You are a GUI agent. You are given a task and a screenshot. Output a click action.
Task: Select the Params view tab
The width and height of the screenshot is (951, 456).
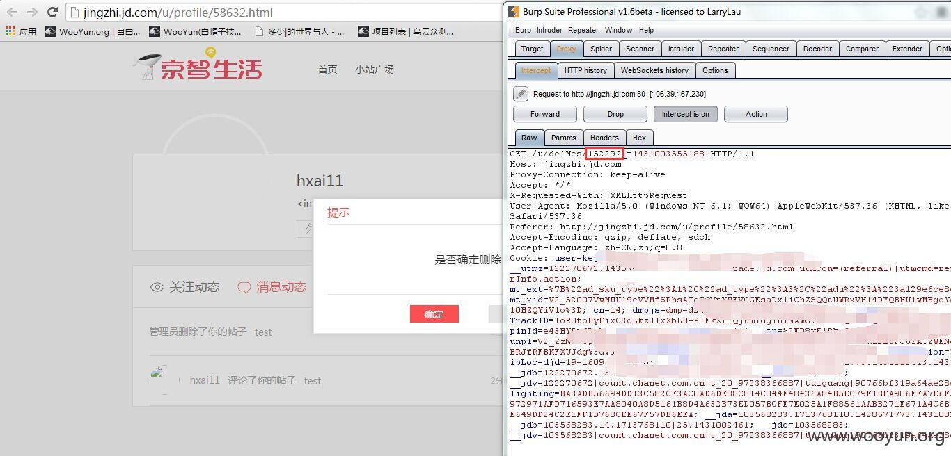point(564,138)
